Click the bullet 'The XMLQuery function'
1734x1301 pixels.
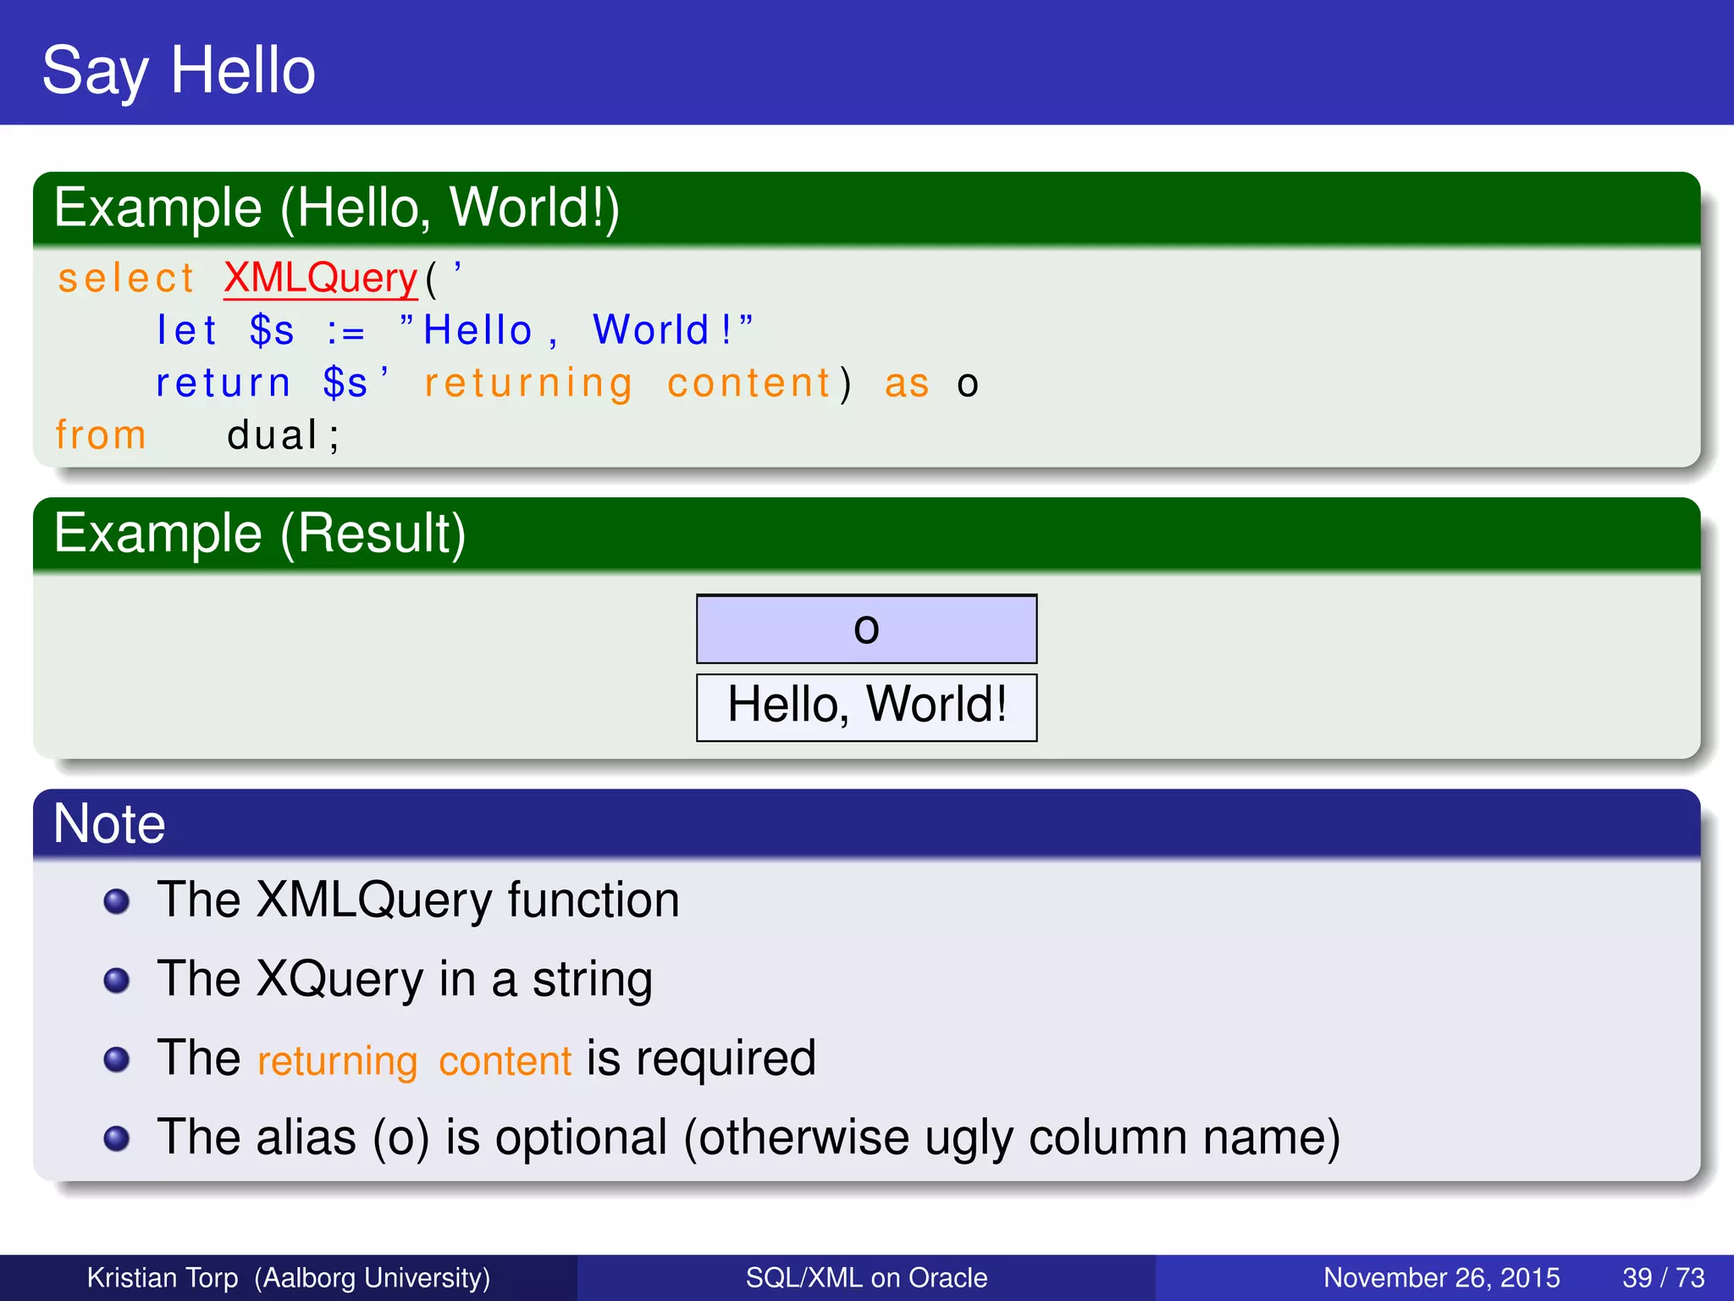(418, 900)
